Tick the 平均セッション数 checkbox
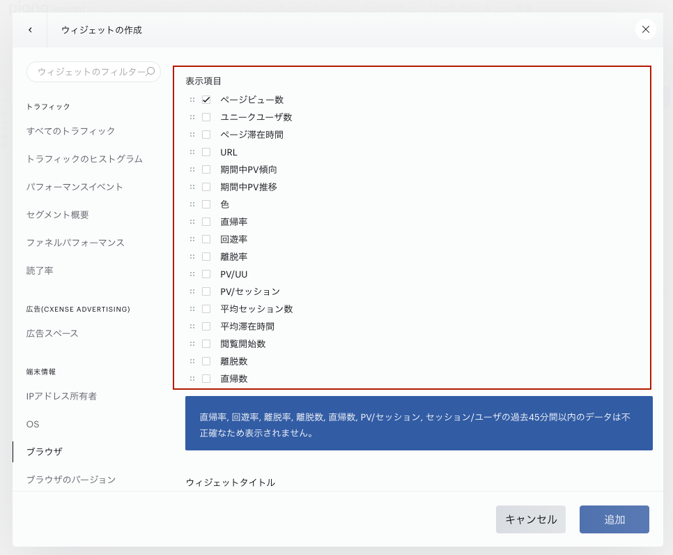The width and height of the screenshot is (673, 555). (206, 309)
